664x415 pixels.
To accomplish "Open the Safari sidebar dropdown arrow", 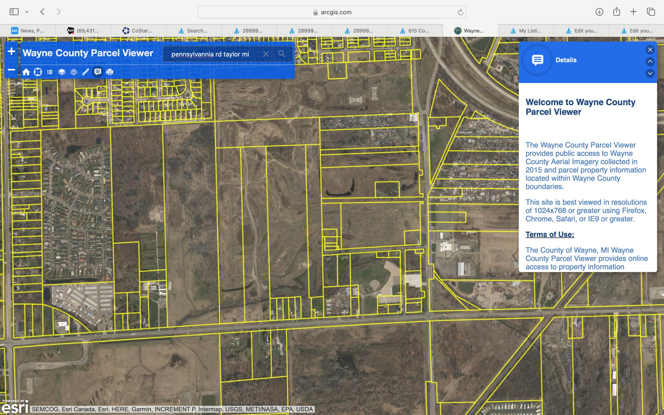I will tap(27, 12).
